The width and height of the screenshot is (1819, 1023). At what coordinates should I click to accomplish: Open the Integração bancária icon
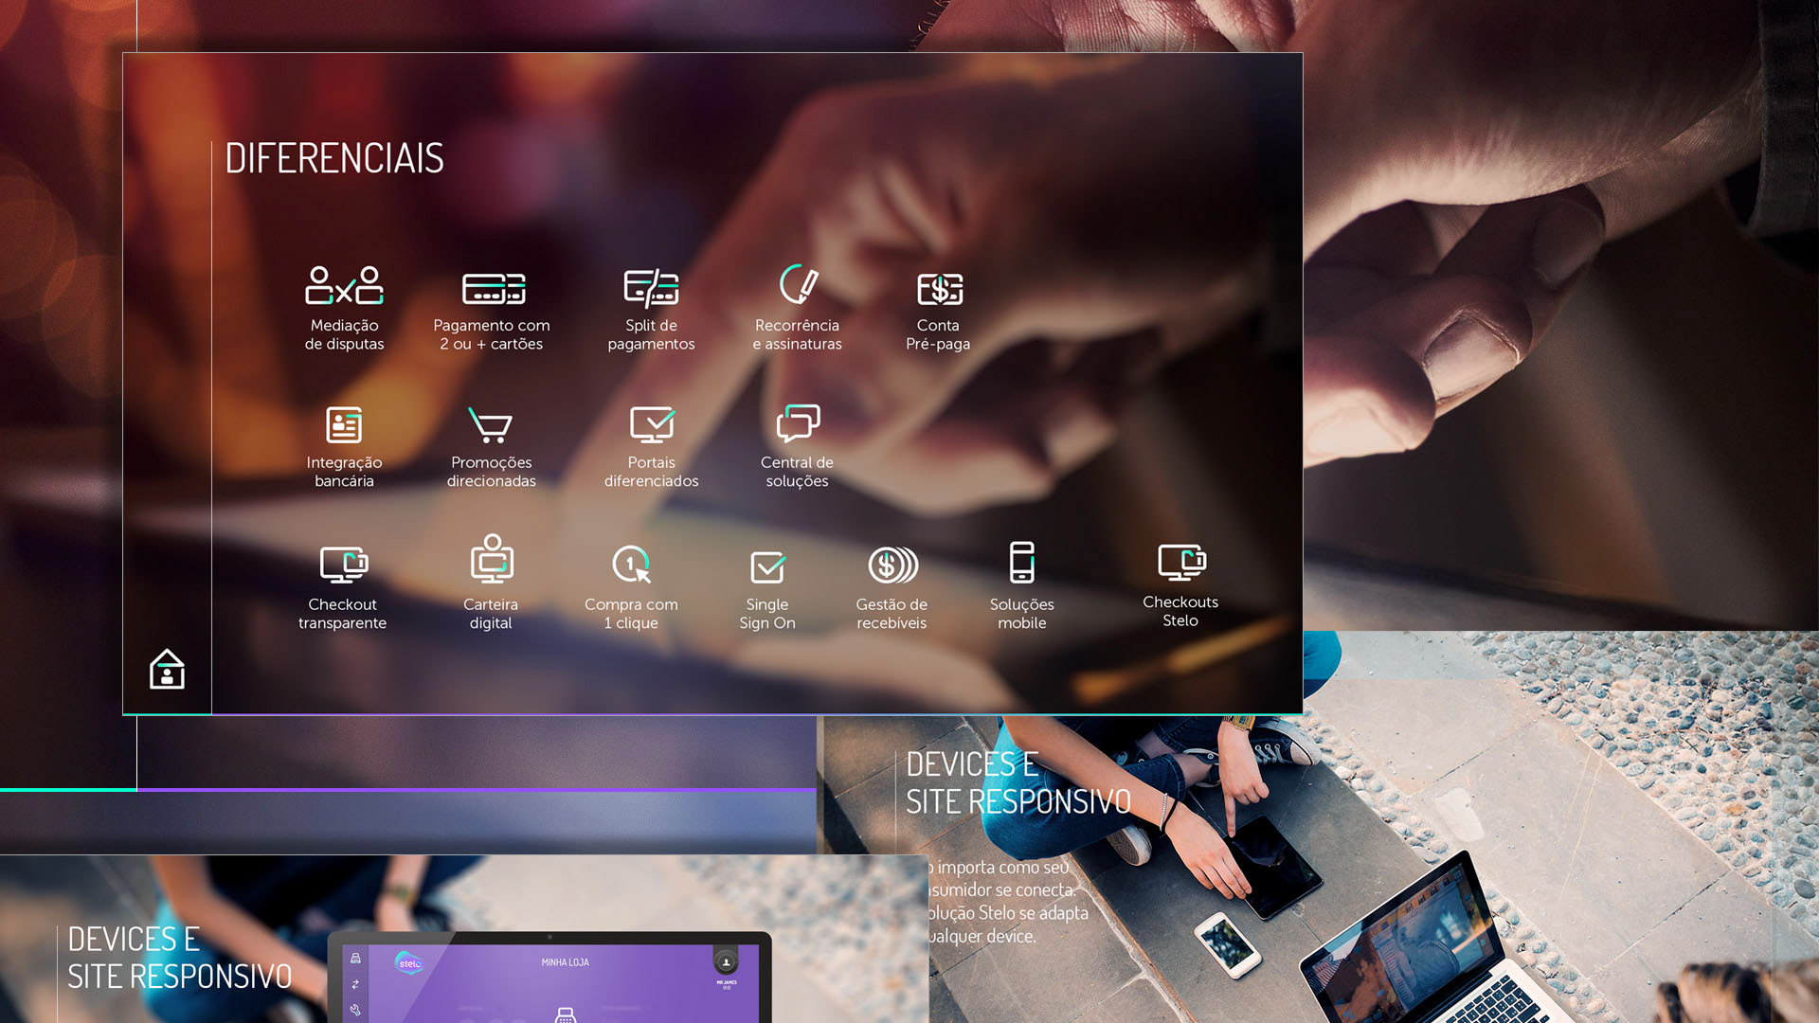click(344, 425)
